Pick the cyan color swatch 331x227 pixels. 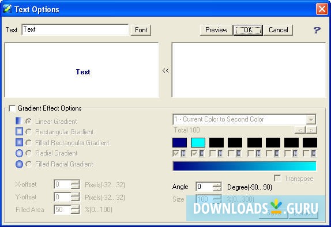(x=198, y=143)
